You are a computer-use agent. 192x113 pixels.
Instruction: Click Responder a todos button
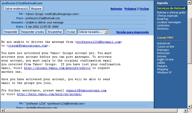pyautogui.click(x=33, y=32)
